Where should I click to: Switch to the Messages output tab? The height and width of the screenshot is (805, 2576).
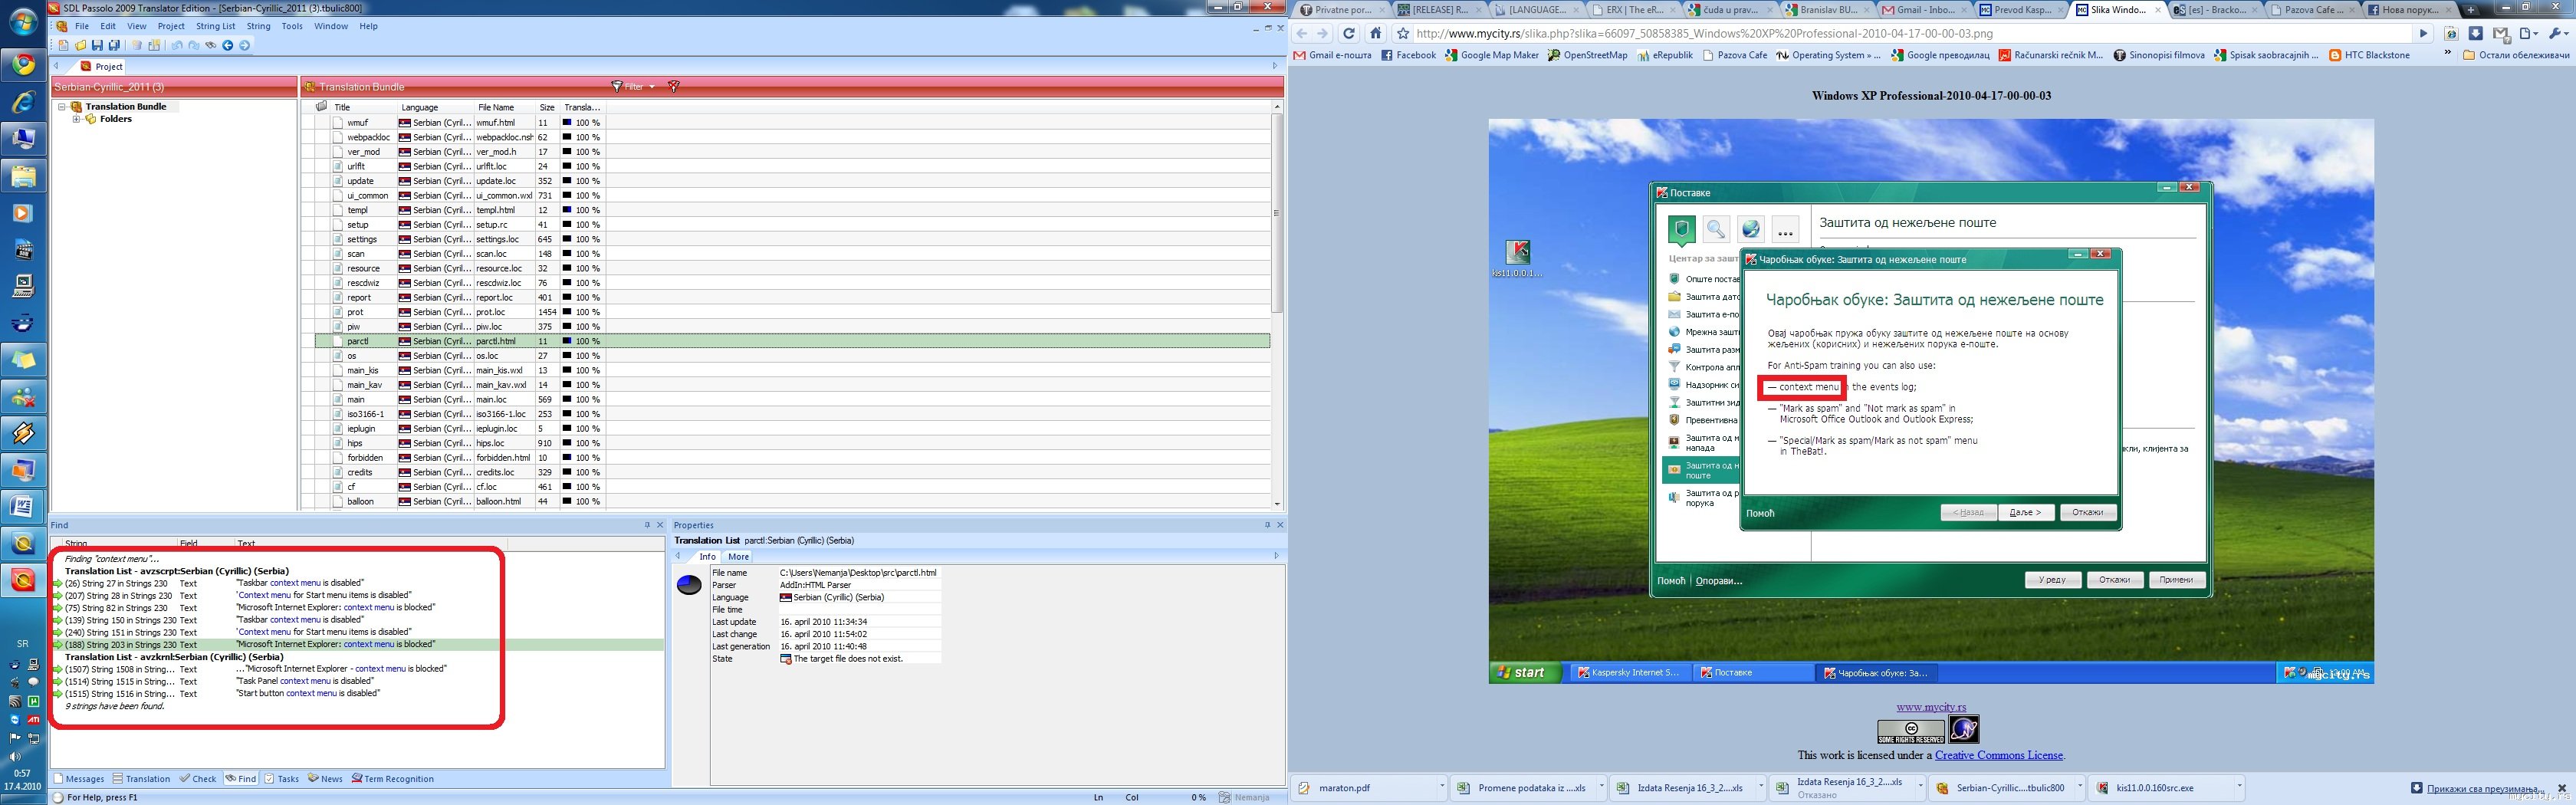pyautogui.click(x=79, y=779)
